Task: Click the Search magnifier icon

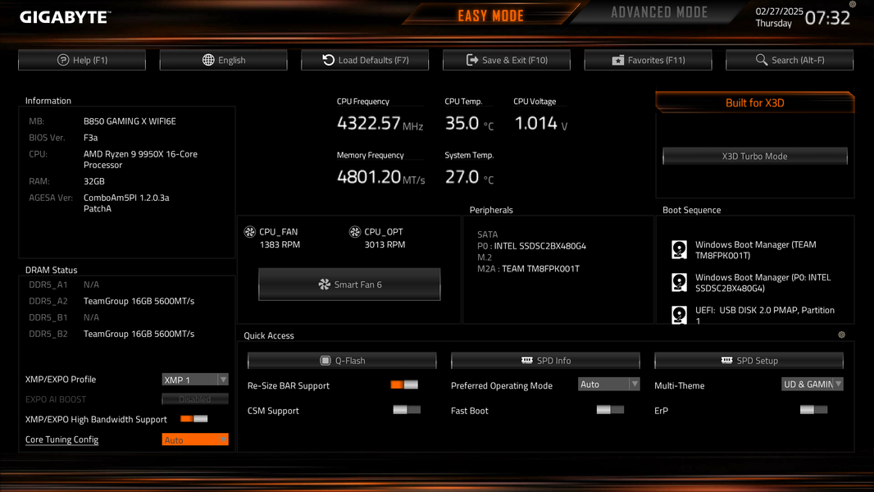Action: pos(762,59)
